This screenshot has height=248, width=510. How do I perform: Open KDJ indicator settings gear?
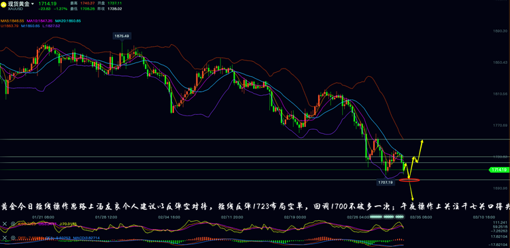(x=13, y=224)
